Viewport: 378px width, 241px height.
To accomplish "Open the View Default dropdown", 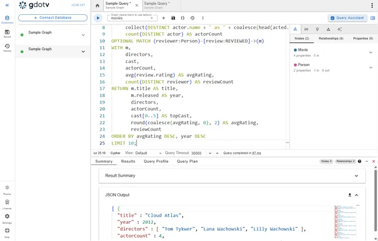I will tap(148, 153).
